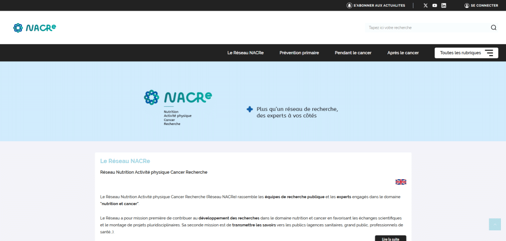Viewport: 506px width, 241px height.
Task: Click bold text 'développement des recherches'
Action: [229, 218]
